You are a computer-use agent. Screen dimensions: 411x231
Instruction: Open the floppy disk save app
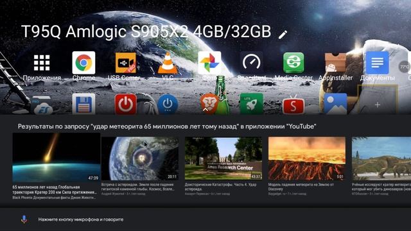click(x=83, y=104)
